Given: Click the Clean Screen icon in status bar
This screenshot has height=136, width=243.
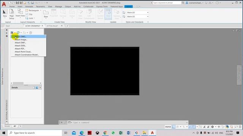Looking at the screenshot, I should [x=236, y=127].
